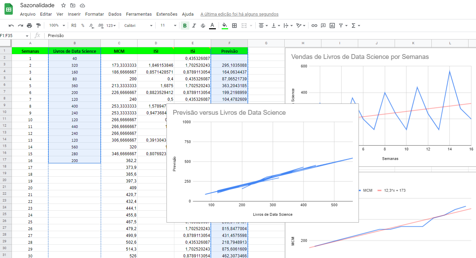Select the Previsão versus Livros chart title
This screenshot has height=258, width=476.
[x=229, y=112]
